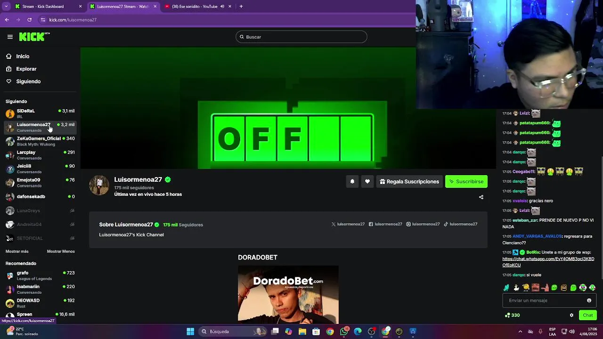
Task: Open Windows Start menu
Action: (190, 331)
